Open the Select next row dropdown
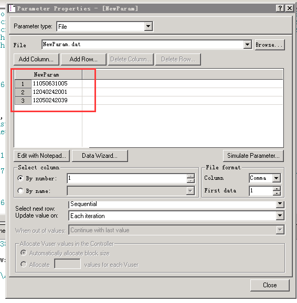This screenshot has width=297, height=303. pos(280,204)
